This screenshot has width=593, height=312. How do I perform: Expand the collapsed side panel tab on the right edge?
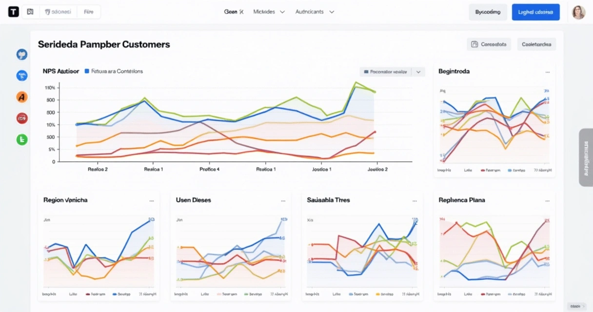point(586,157)
